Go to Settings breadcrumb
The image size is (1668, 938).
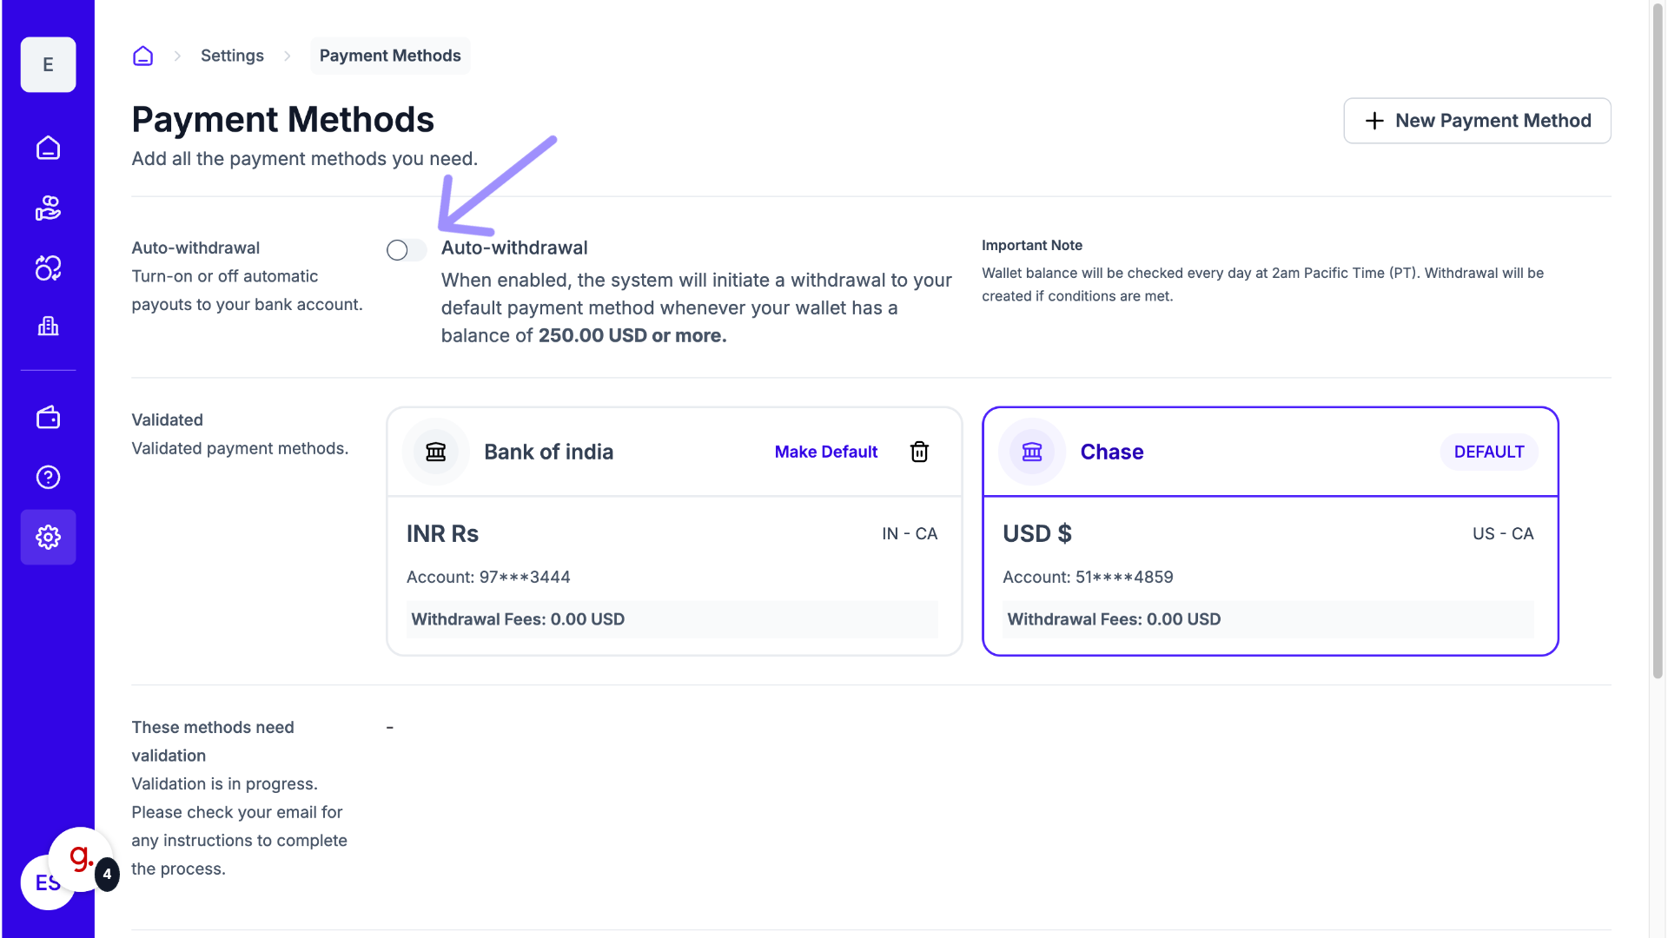(x=232, y=56)
